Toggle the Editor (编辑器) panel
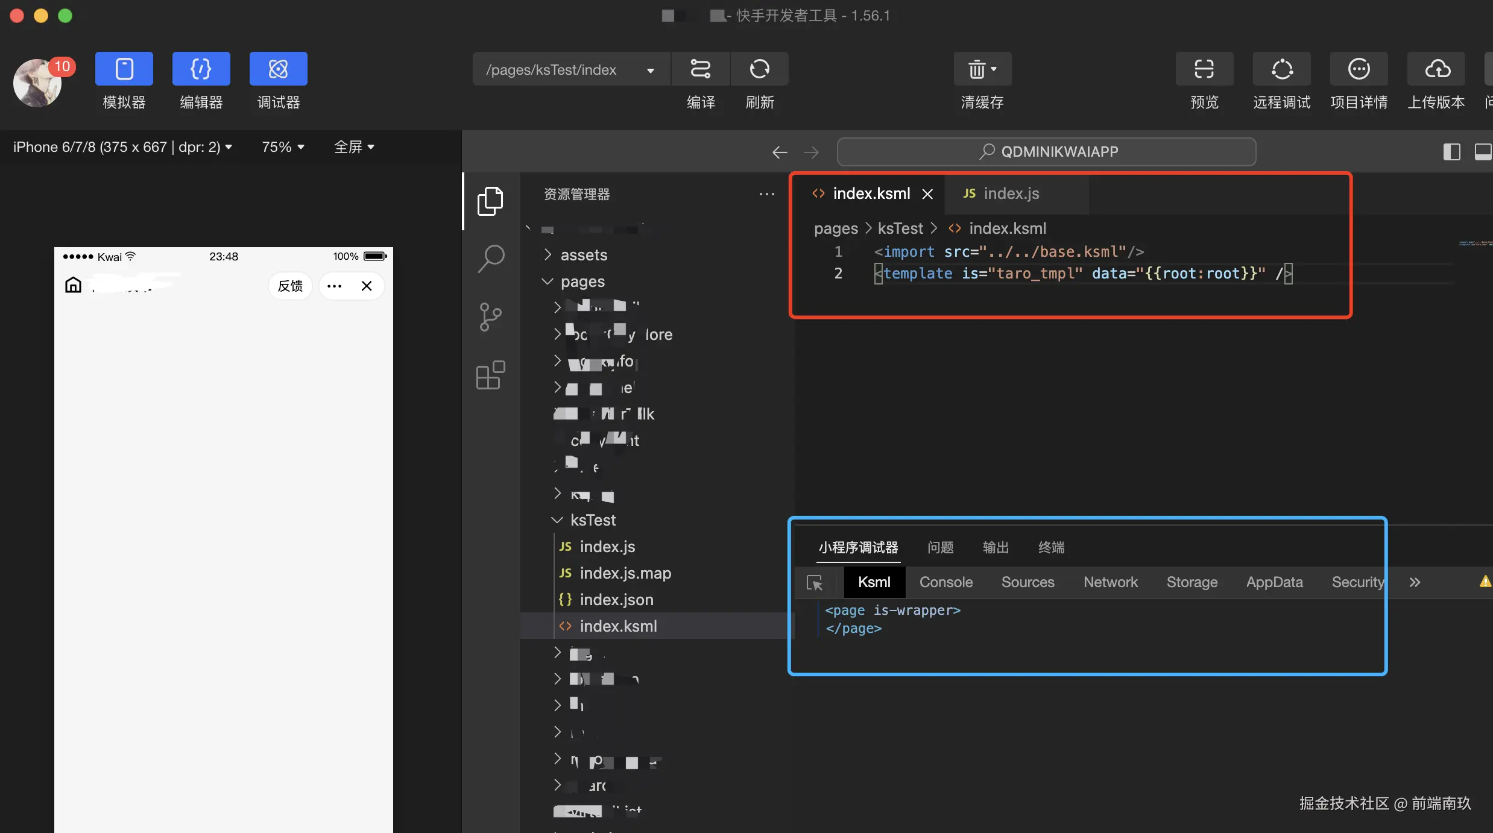This screenshot has width=1493, height=833. (201, 69)
